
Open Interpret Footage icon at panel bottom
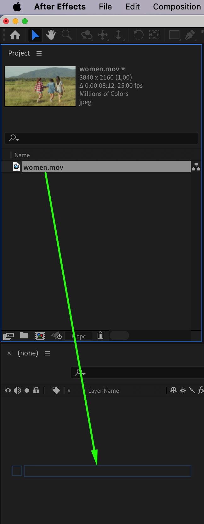[x=8, y=336]
